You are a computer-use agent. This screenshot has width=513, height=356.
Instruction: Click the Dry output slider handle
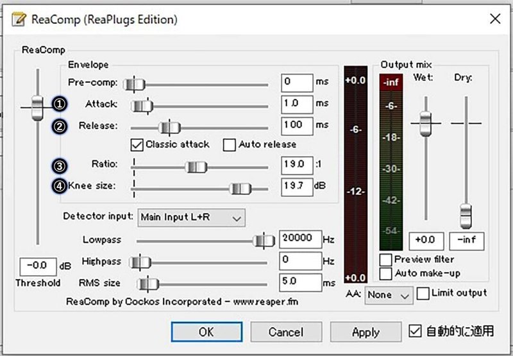[x=466, y=216]
